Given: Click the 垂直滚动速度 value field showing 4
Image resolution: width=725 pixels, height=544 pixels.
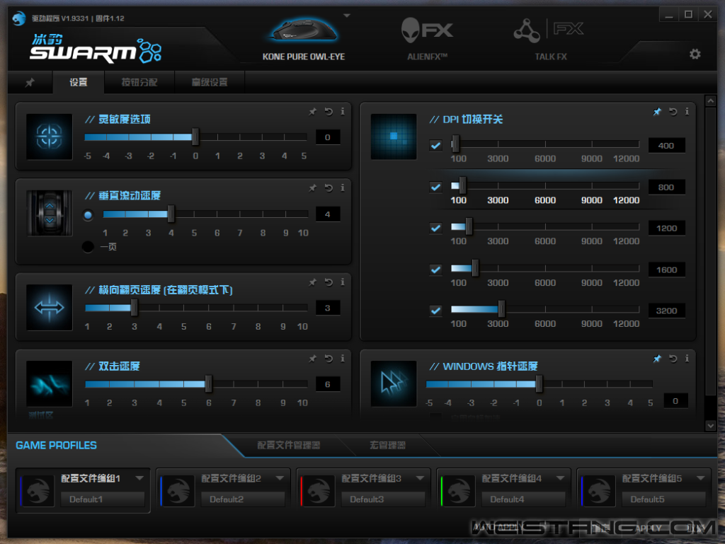Looking at the screenshot, I should (327, 214).
